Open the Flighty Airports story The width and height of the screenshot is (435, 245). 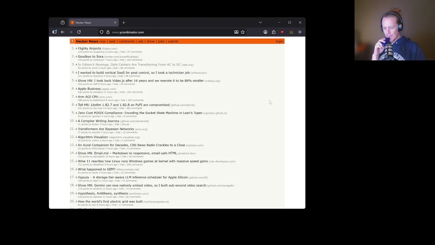pos(89,48)
